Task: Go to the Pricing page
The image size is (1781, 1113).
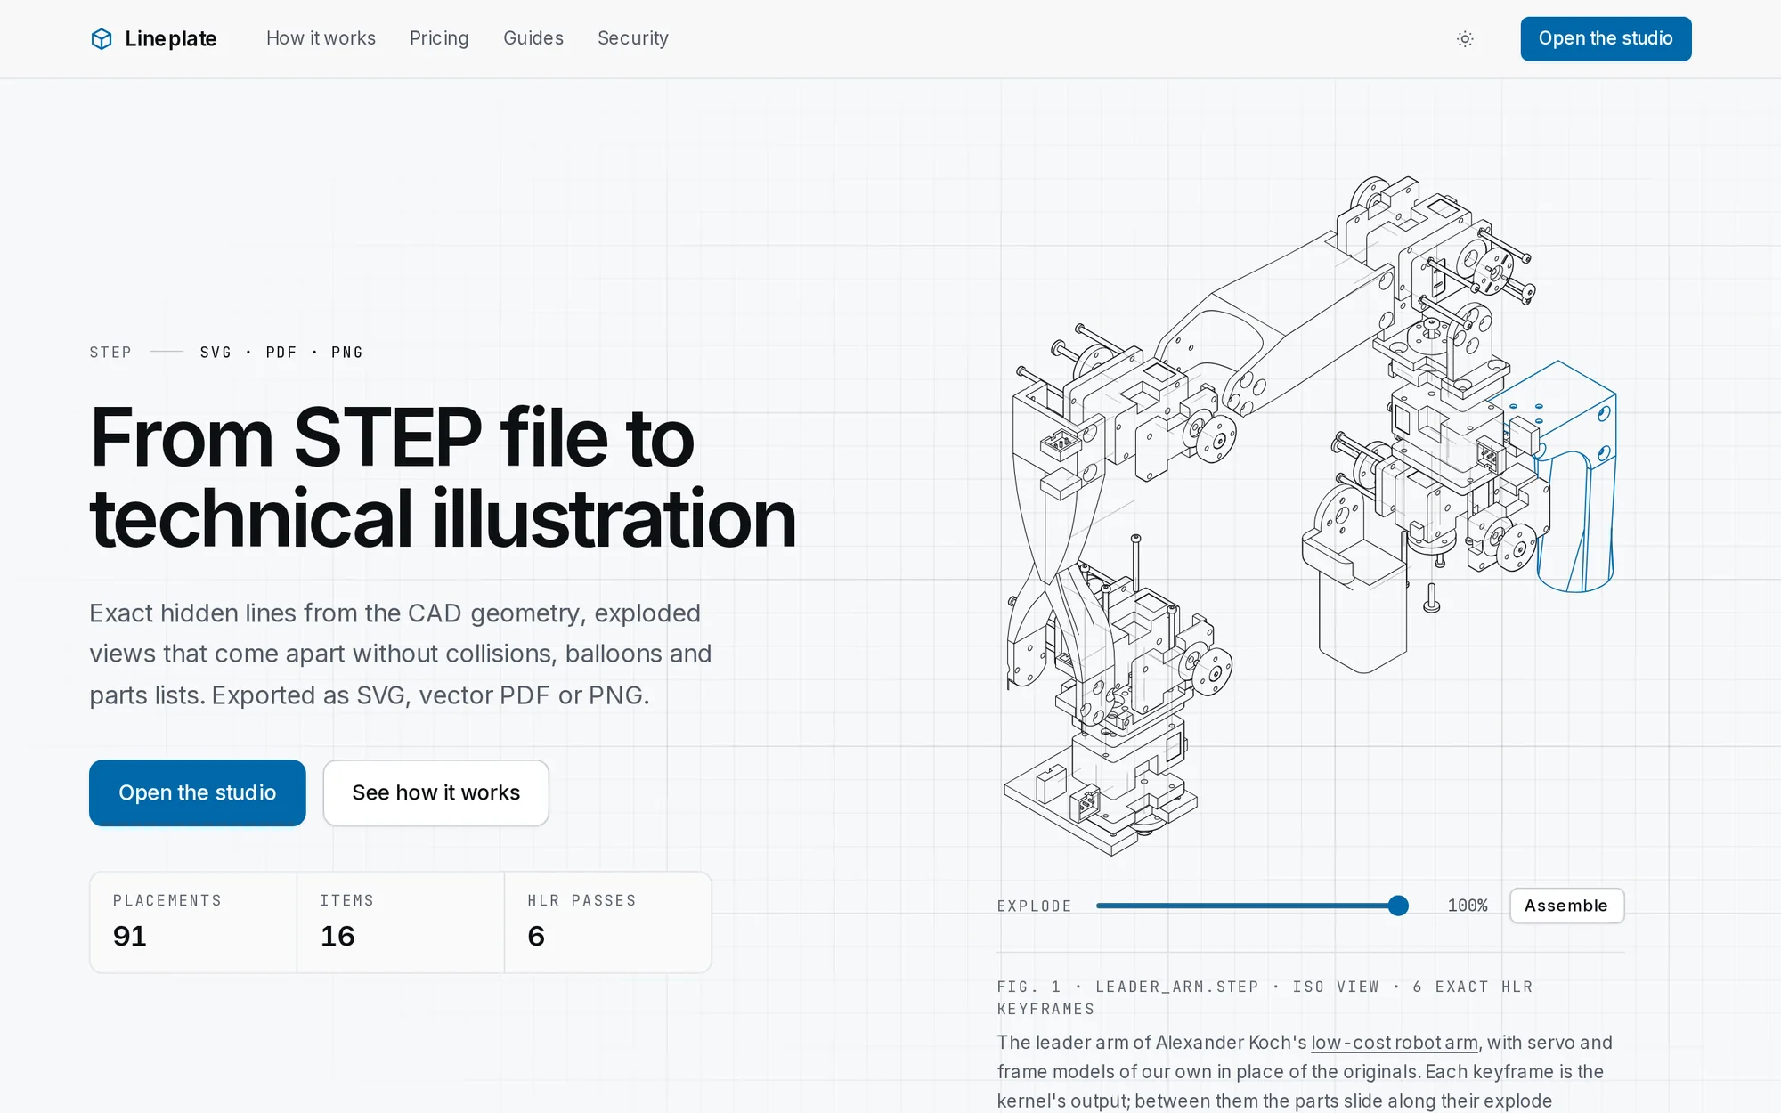Action: tap(439, 38)
